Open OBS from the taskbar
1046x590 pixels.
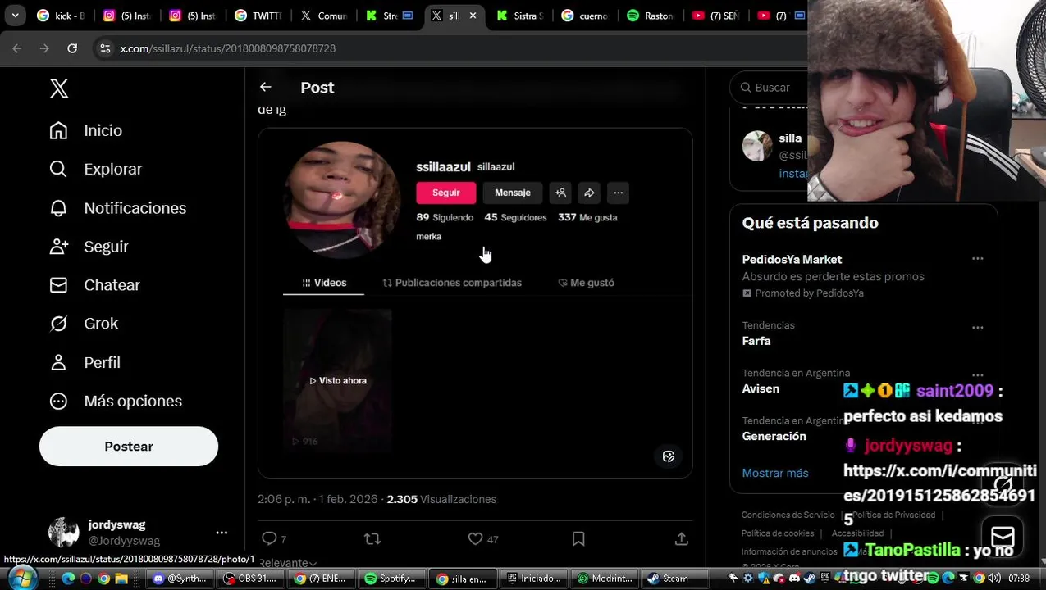[x=250, y=579]
